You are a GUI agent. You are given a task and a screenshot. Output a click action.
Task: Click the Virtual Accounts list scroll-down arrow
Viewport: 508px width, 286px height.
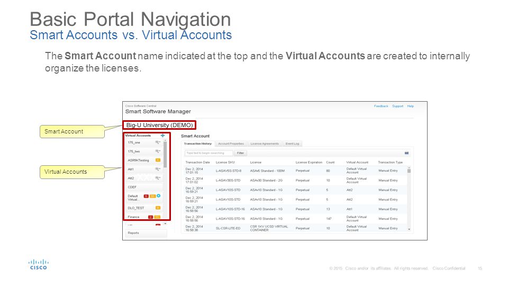(165, 224)
